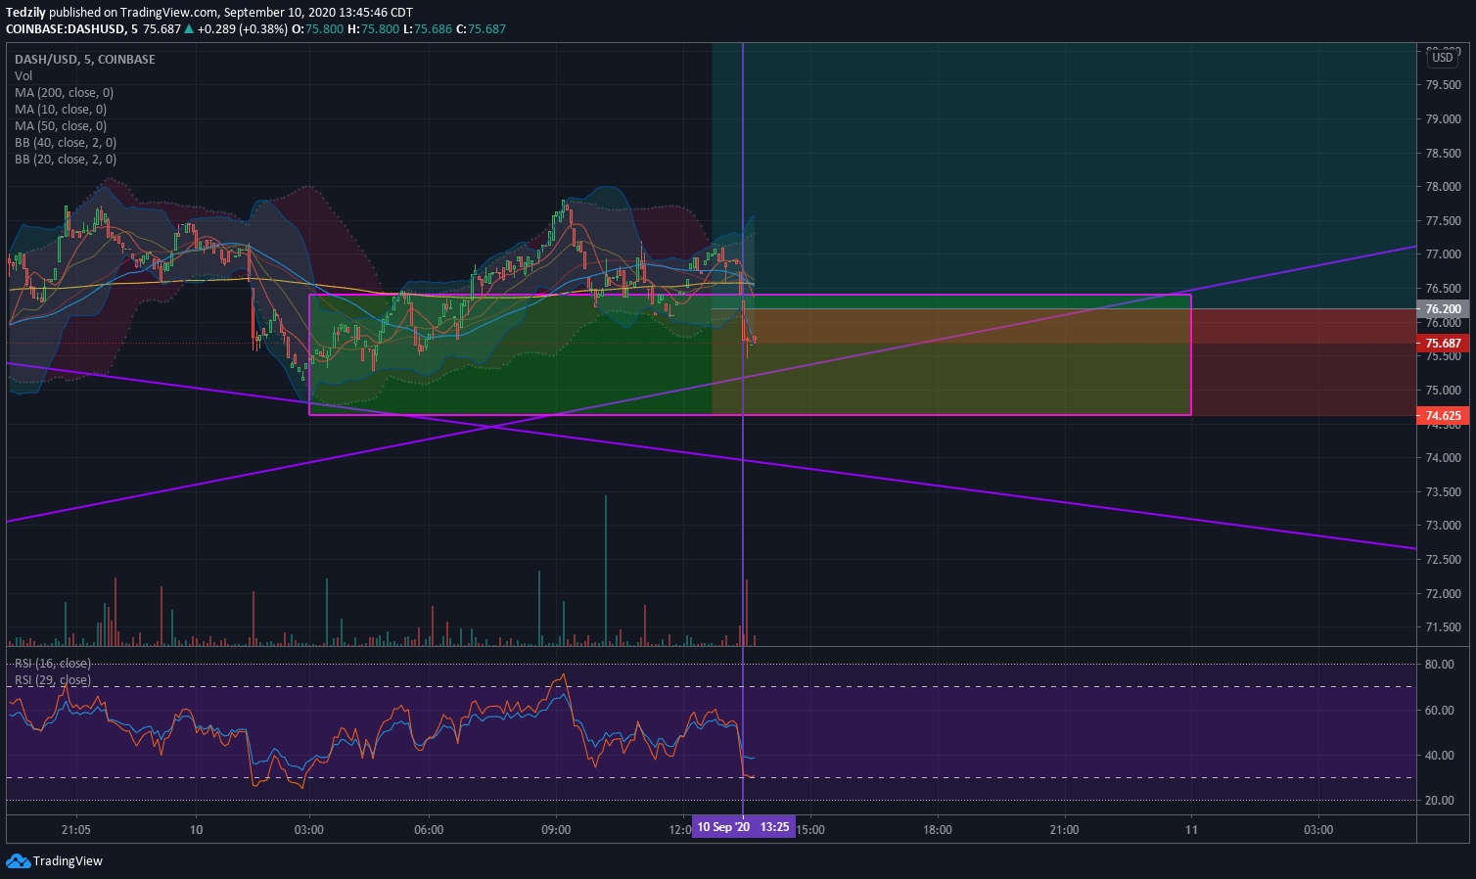The height and width of the screenshot is (879, 1476).
Task: Click the C:75.687 close value in header
Action: (482, 29)
